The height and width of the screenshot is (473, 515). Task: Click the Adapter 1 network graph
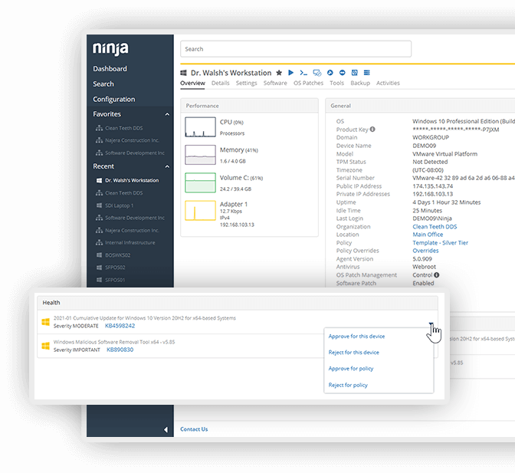tap(200, 210)
